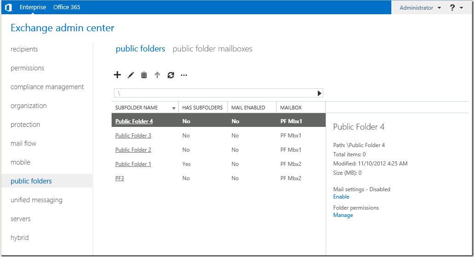This screenshot has height=257, width=474.
Task: Manage folder permissions link
Action: point(343,215)
